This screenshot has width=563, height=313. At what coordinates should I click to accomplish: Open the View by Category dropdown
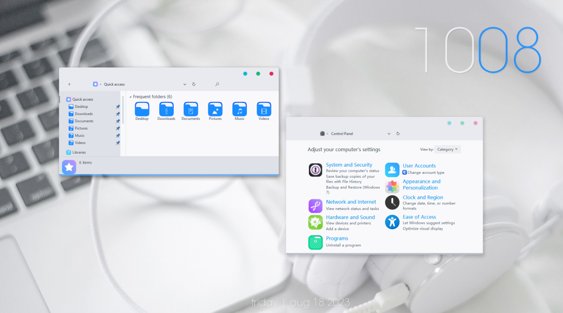(x=447, y=149)
